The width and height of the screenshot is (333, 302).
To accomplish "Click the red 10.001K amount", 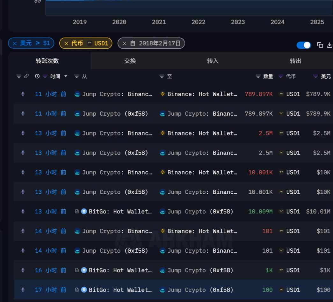I will (260, 172).
